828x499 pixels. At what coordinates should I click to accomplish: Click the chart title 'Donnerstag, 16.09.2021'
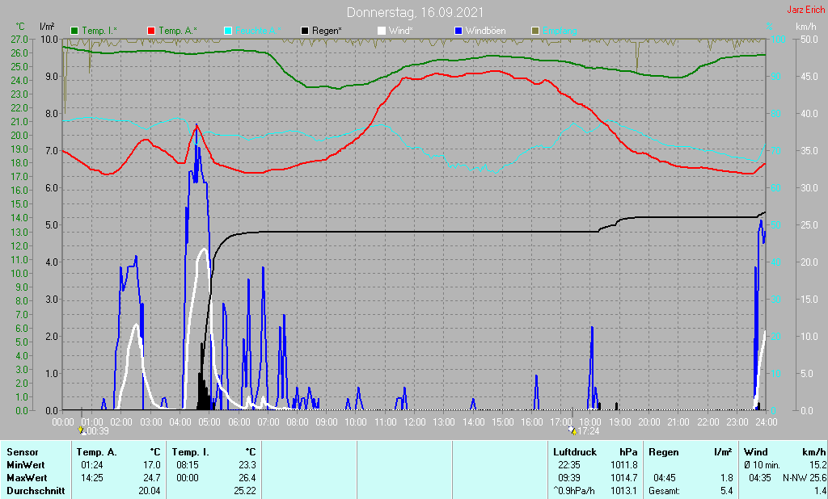point(415,12)
